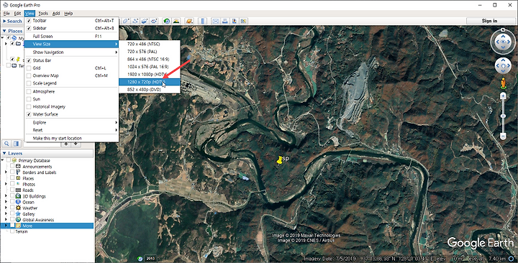Expand the 3D Buildings layer tree
518x263 pixels.
tap(6, 196)
